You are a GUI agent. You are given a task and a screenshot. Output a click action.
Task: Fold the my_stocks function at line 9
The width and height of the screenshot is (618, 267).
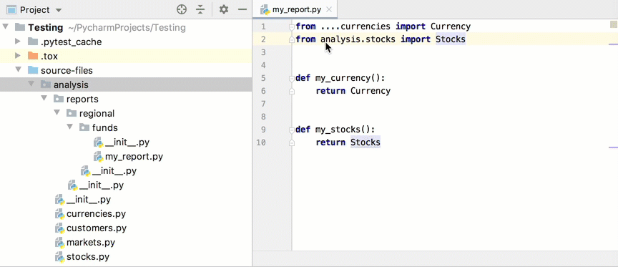coord(292,130)
